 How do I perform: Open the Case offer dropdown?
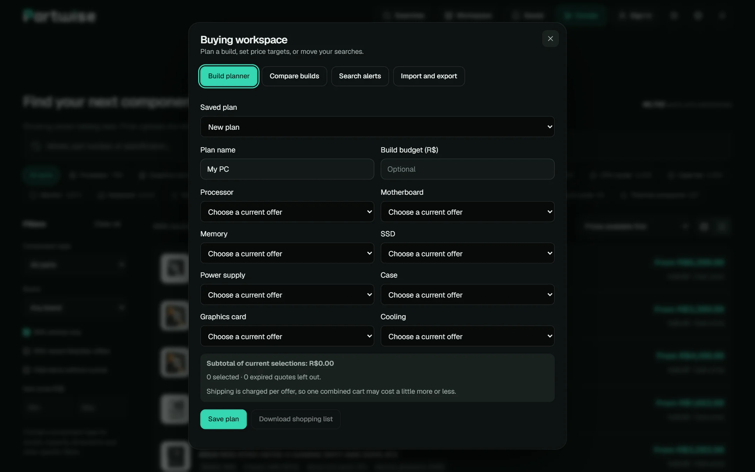[x=467, y=295]
